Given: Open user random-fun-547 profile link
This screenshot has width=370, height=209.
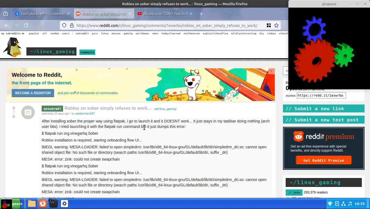Looking at the screenshot, I should tap(85, 113).
